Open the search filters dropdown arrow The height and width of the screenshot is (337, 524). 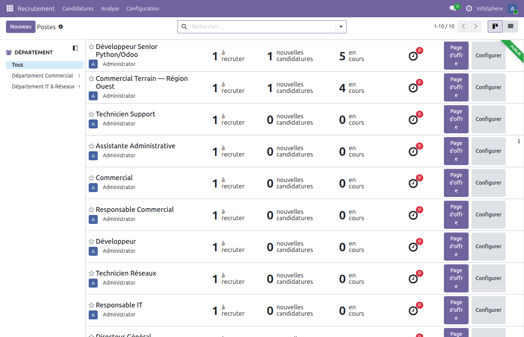pos(341,27)
